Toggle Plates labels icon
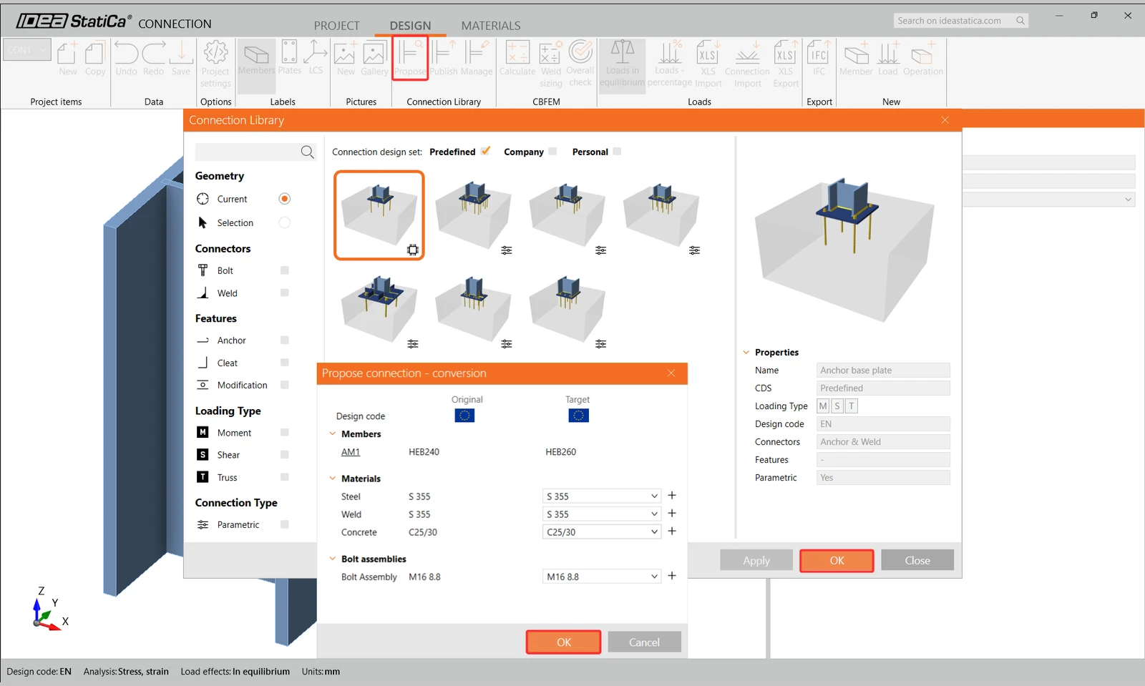This screenshot has height=686, width=1145. point(289,59)
